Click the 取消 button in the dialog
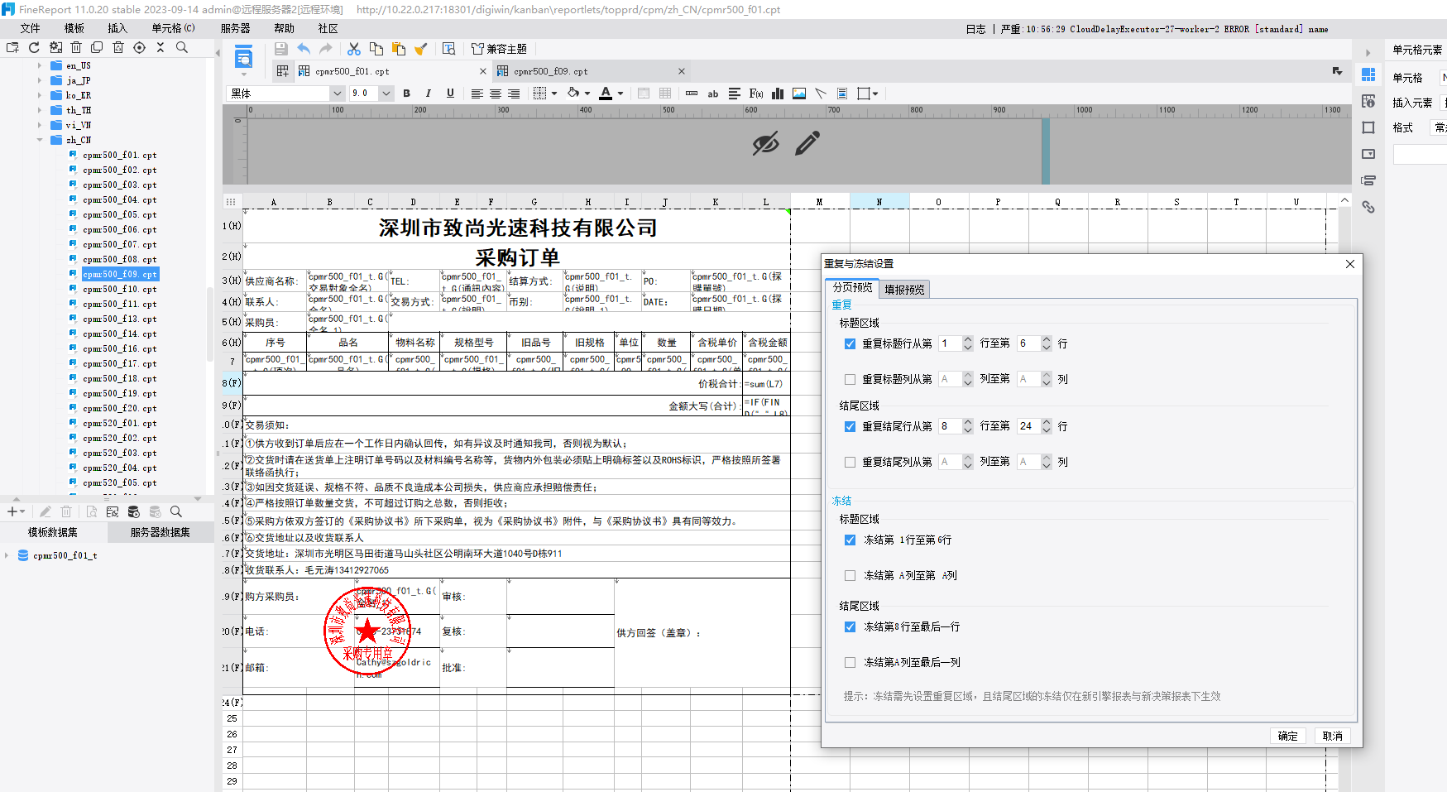The image size is (1447, 792). click(x=1332, y=736)
